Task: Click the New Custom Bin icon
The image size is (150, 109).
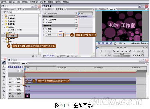Action: [x=33, y=56]
